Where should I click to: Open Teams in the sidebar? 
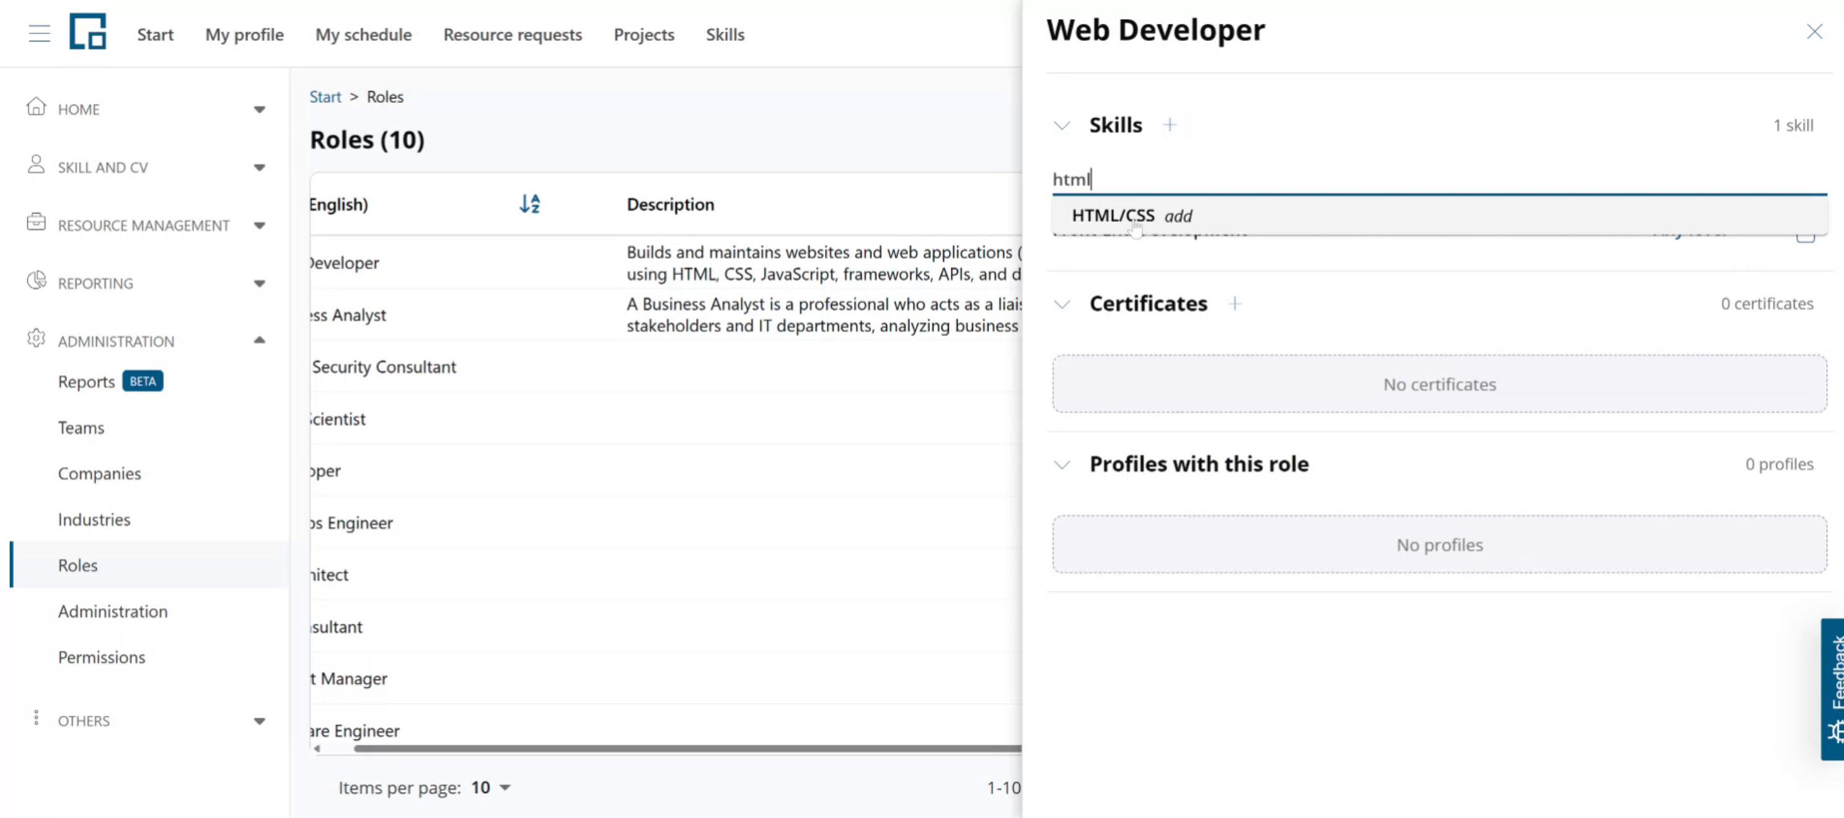pos(81,428)
